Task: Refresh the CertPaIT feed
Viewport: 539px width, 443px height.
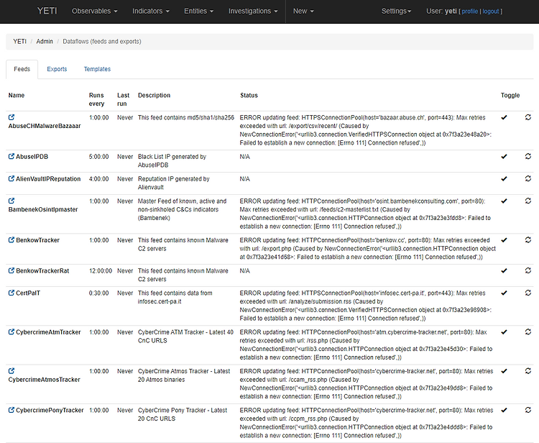Action: [528, 293]
